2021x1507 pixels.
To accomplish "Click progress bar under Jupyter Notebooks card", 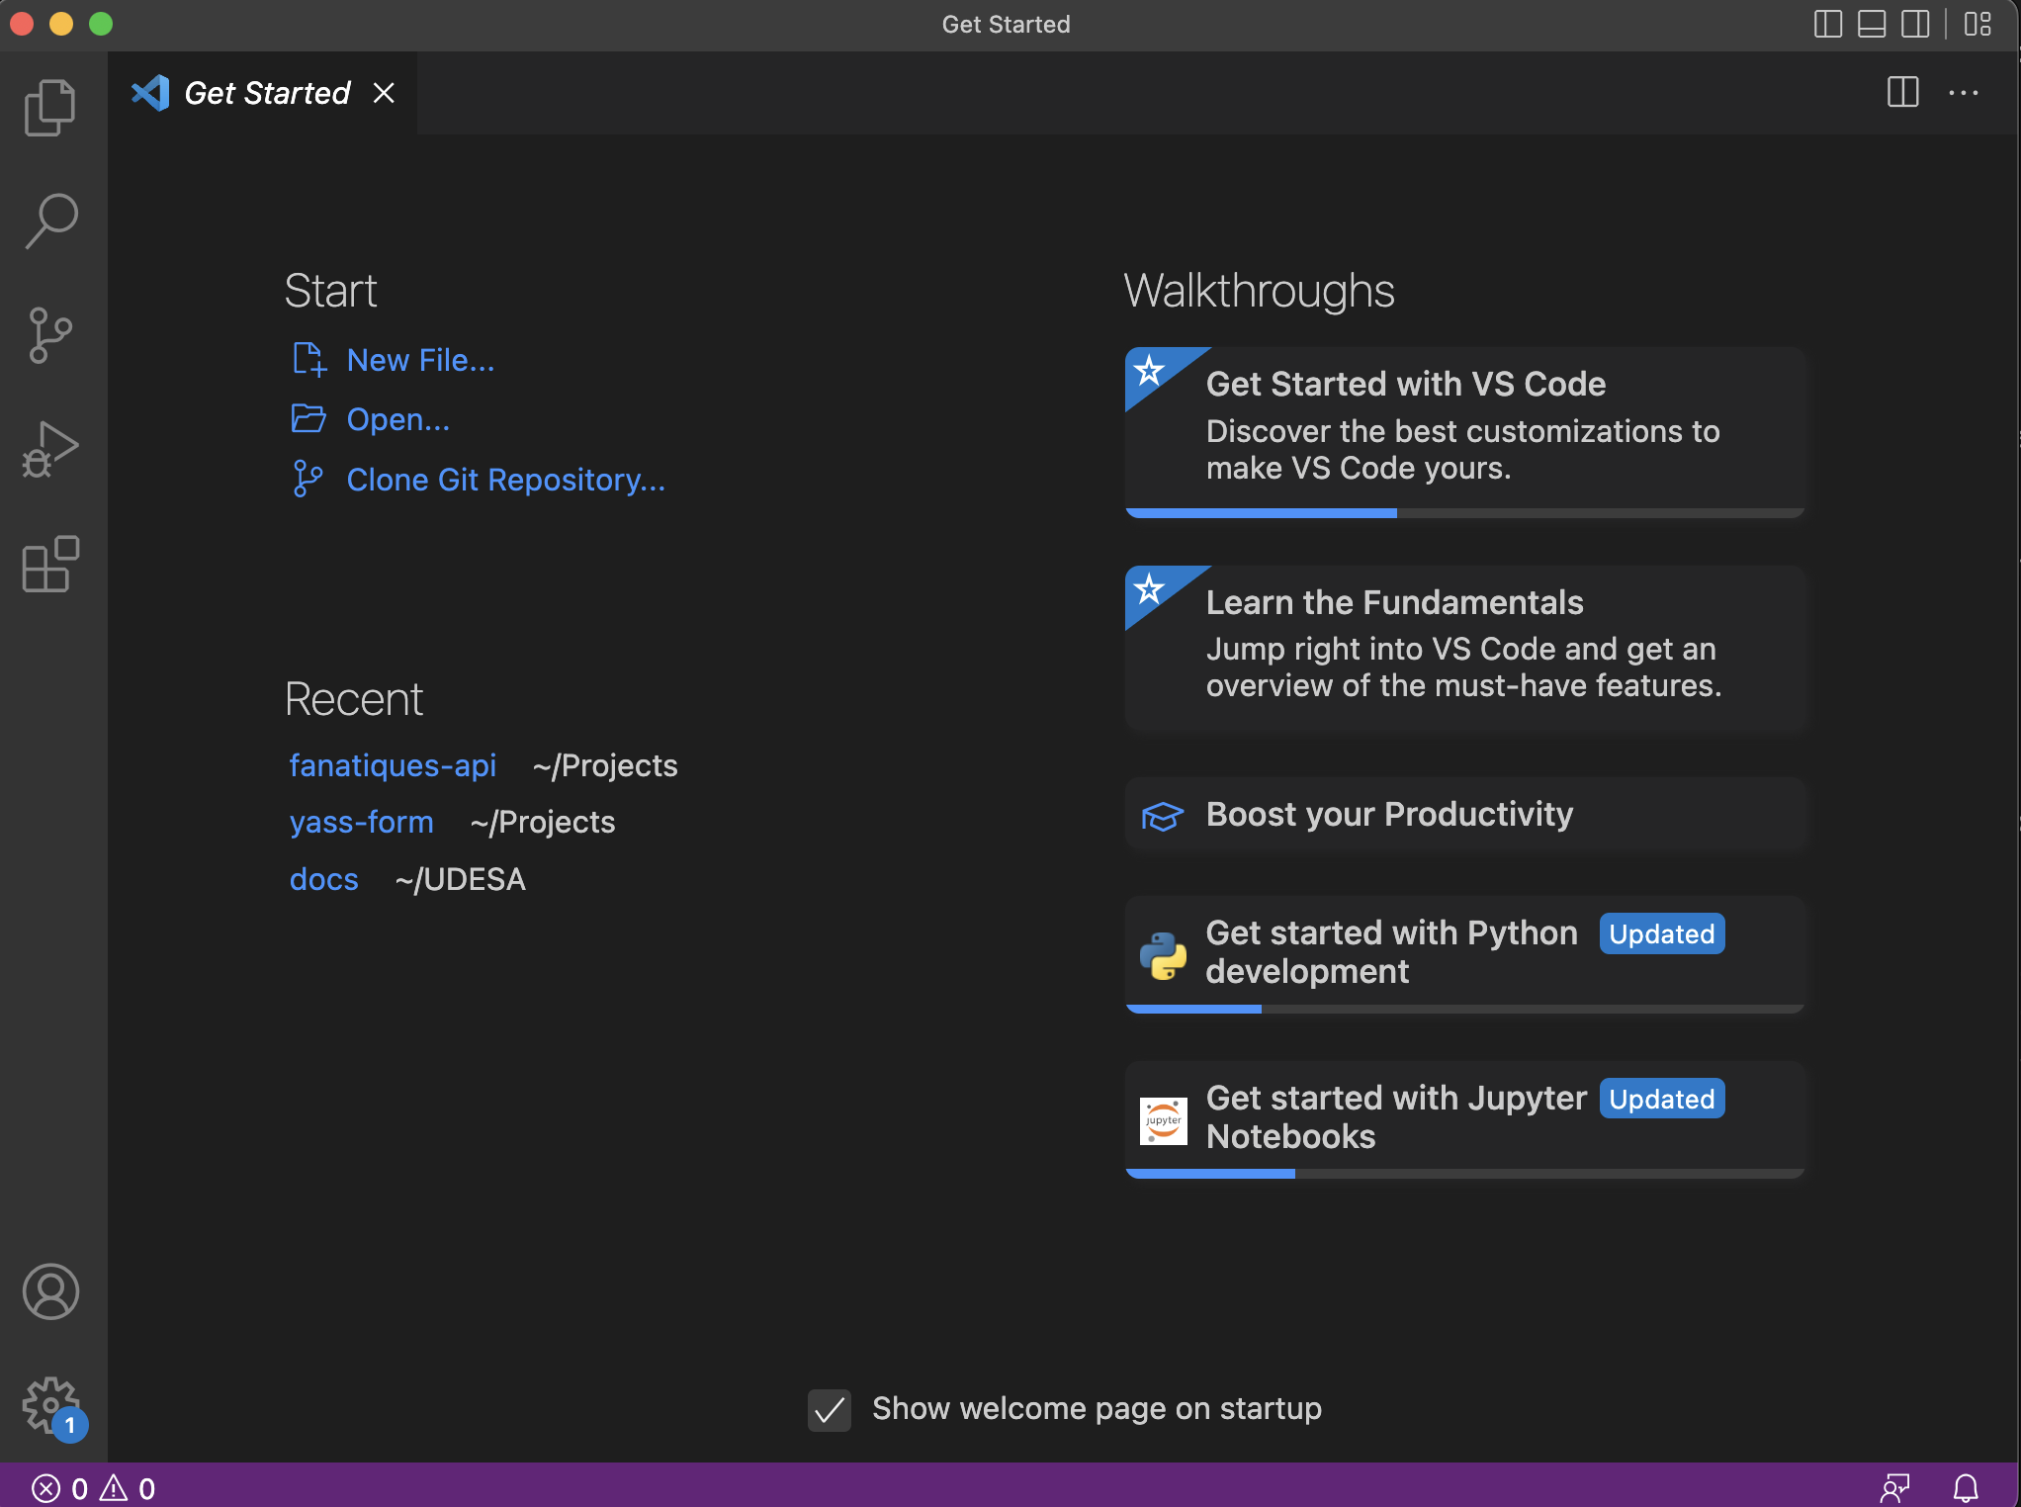I will pos(1465,1174).
